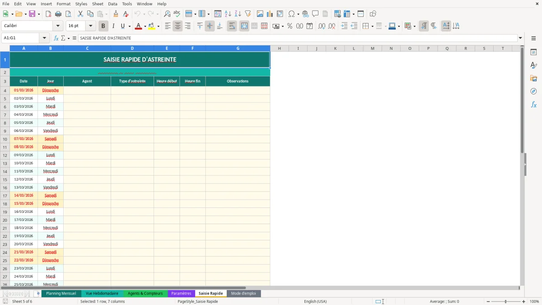Expand the formula bar
This screenshot has width=542, height=305.
click(520, 38)
